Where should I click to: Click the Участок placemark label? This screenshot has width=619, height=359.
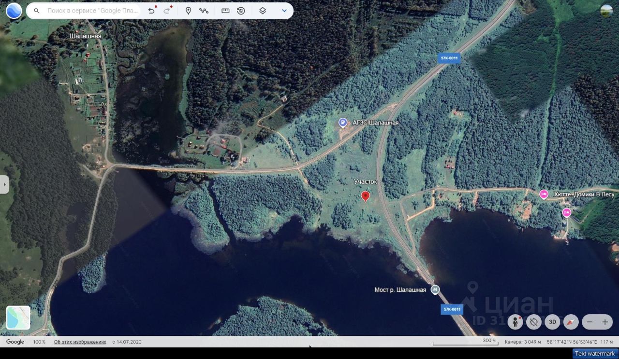pyautogui.click(x=366, y=181)
